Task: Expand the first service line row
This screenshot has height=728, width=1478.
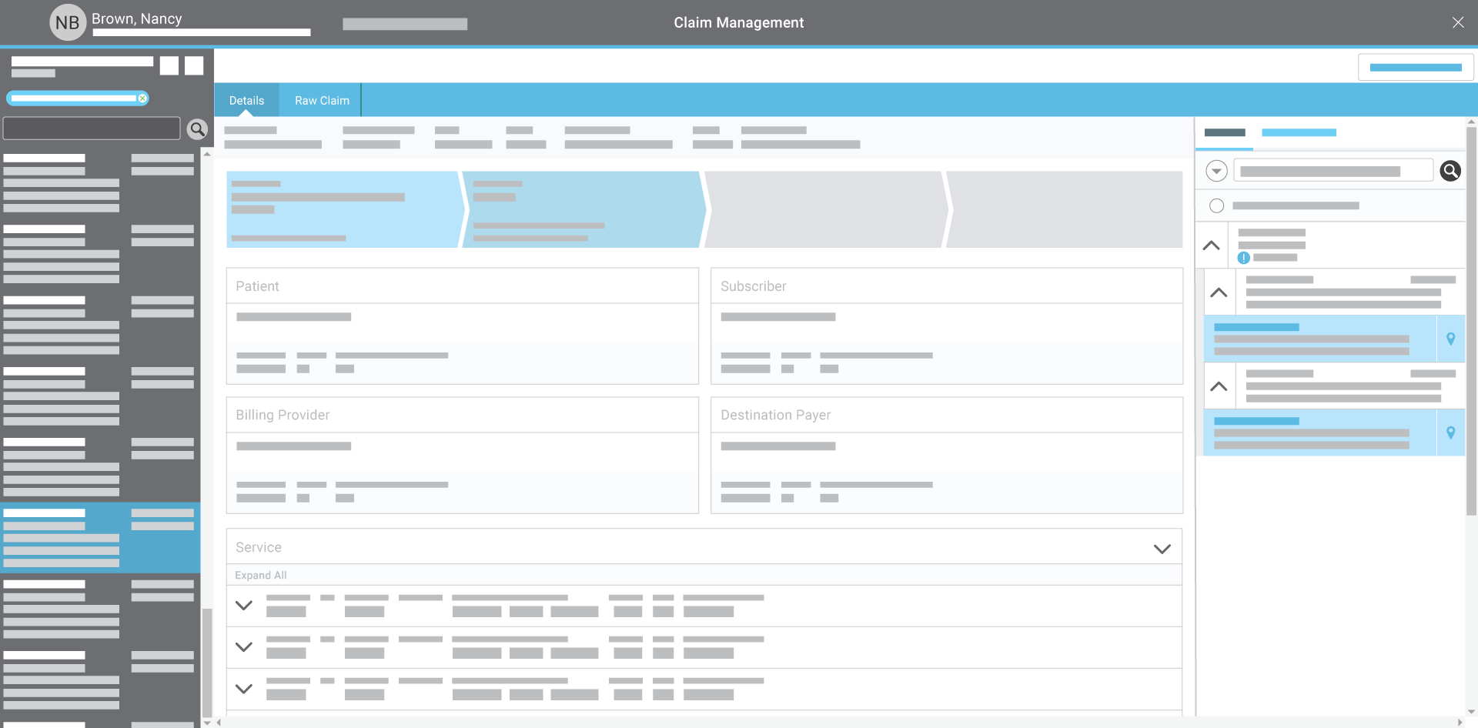Action: (244, 606)
